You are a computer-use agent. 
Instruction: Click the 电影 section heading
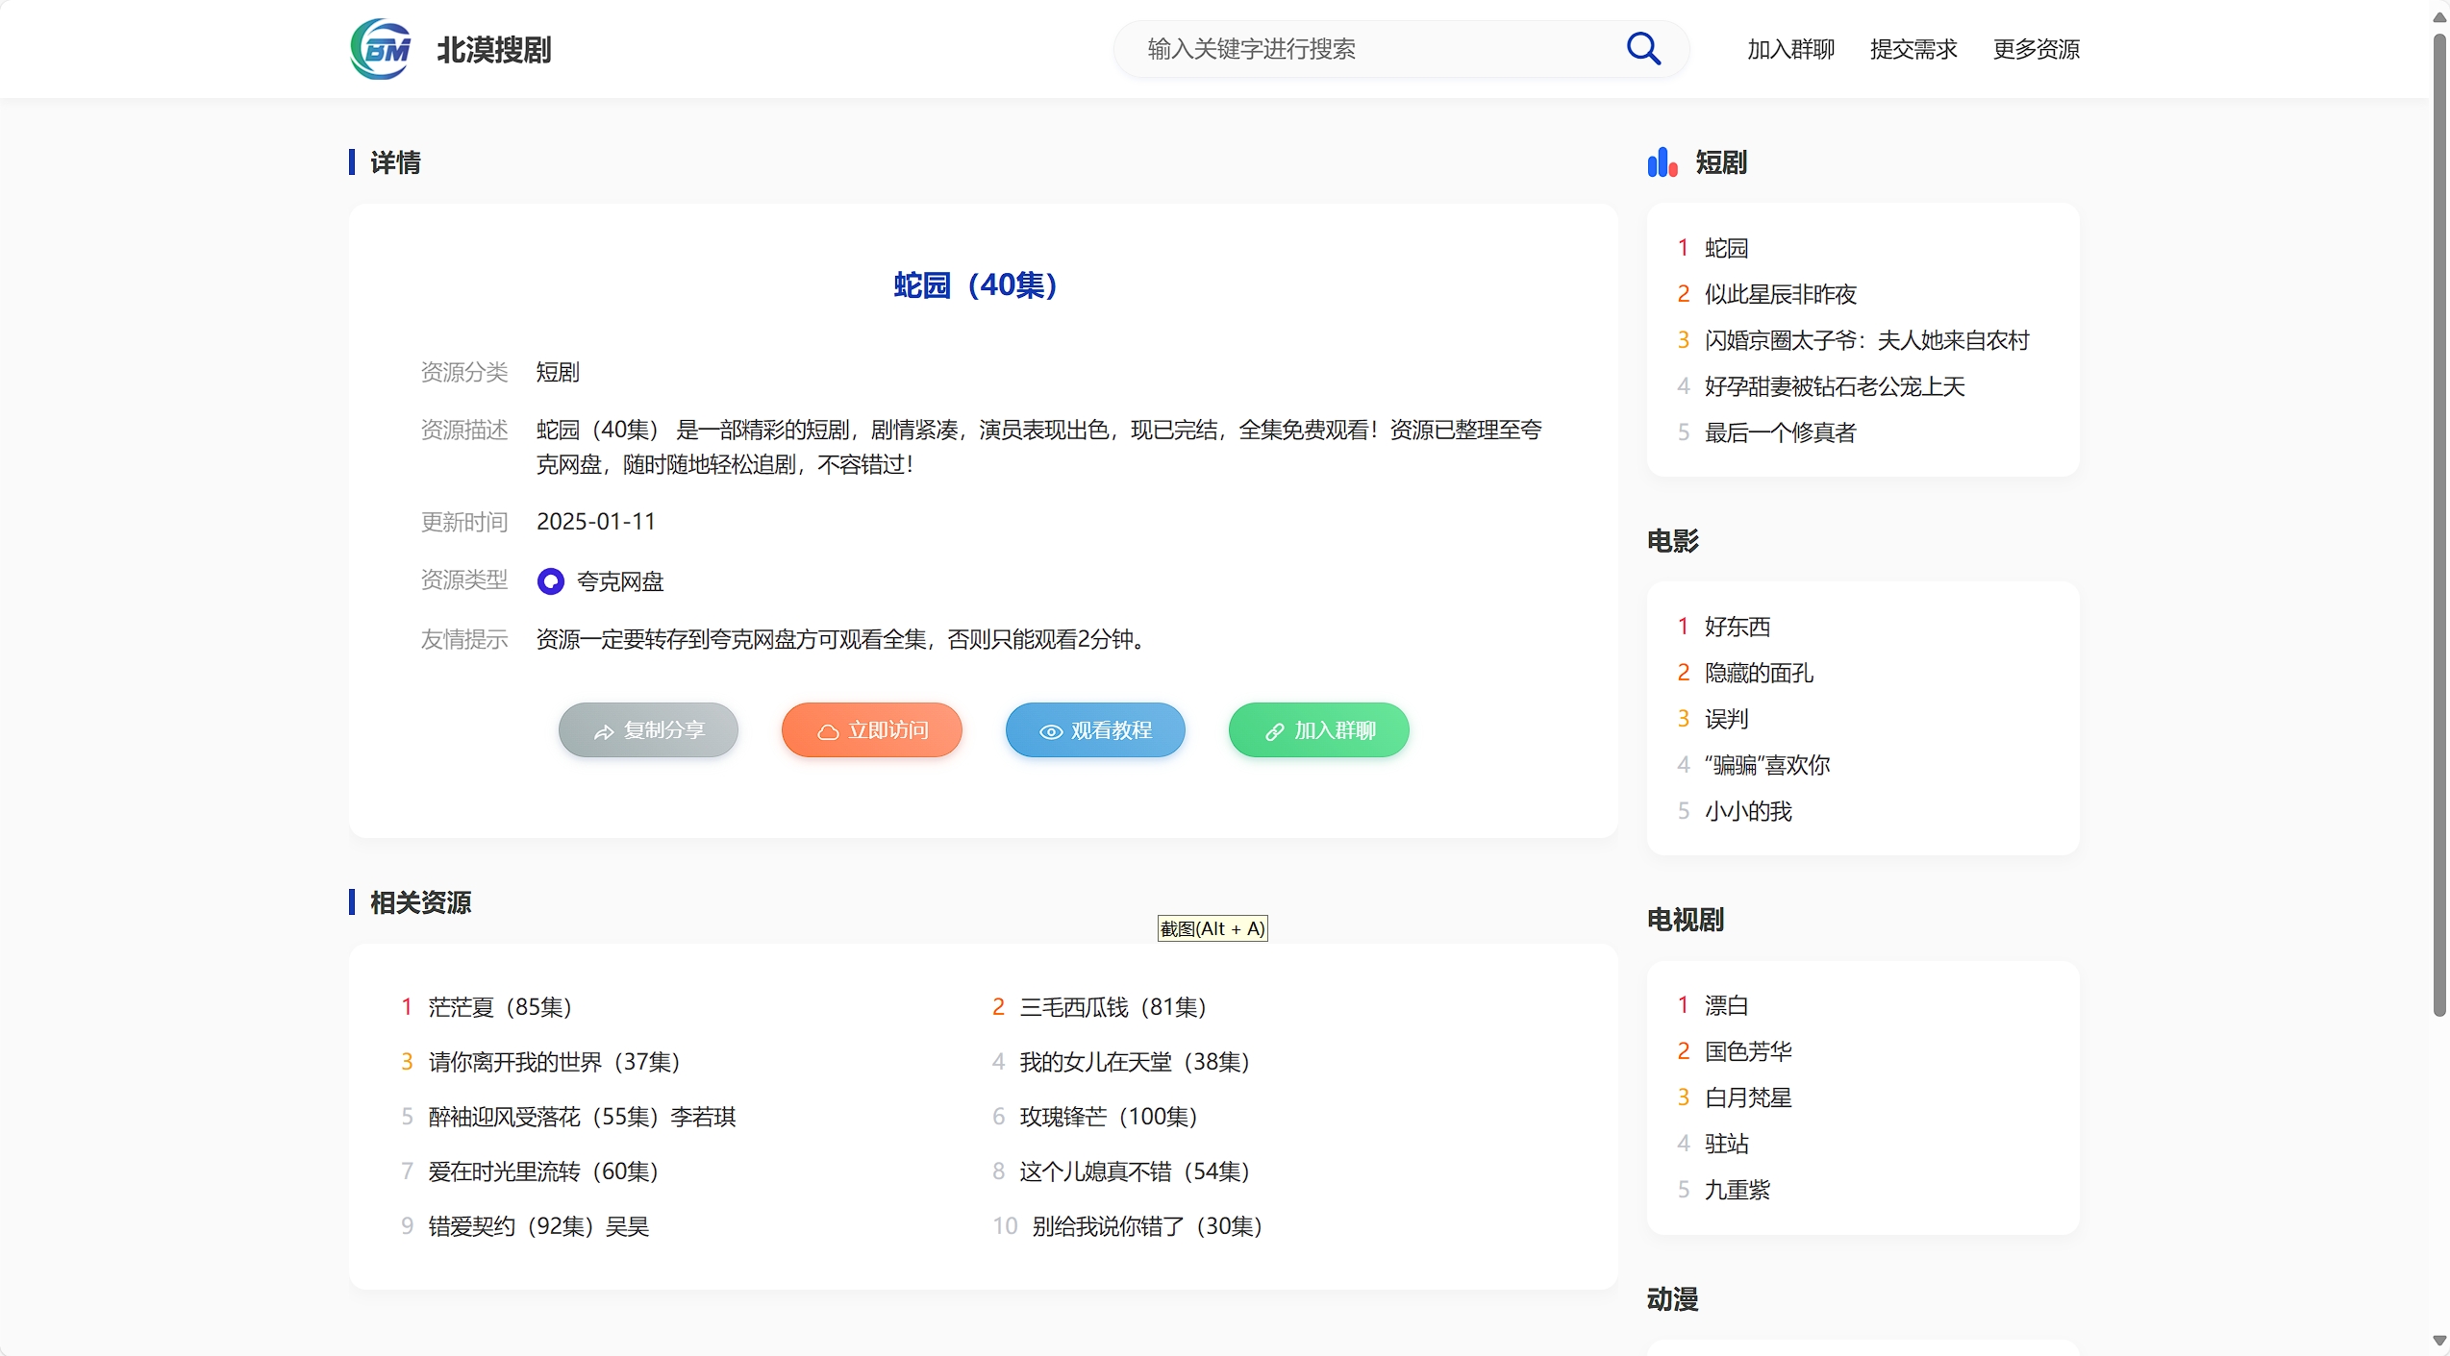click(x=1673, y=541)
